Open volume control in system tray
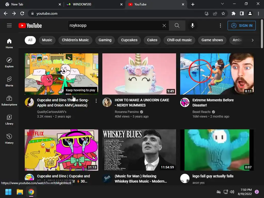This screenshot has width=264, height=198. (x=232, y=192)
